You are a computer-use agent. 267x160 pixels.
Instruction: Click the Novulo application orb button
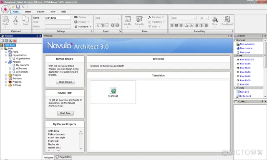pyautogui.click(x=5, y=9)
